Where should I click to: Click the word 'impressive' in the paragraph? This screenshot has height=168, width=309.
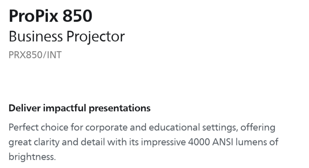pyautogui.click(x=163, y=143)
